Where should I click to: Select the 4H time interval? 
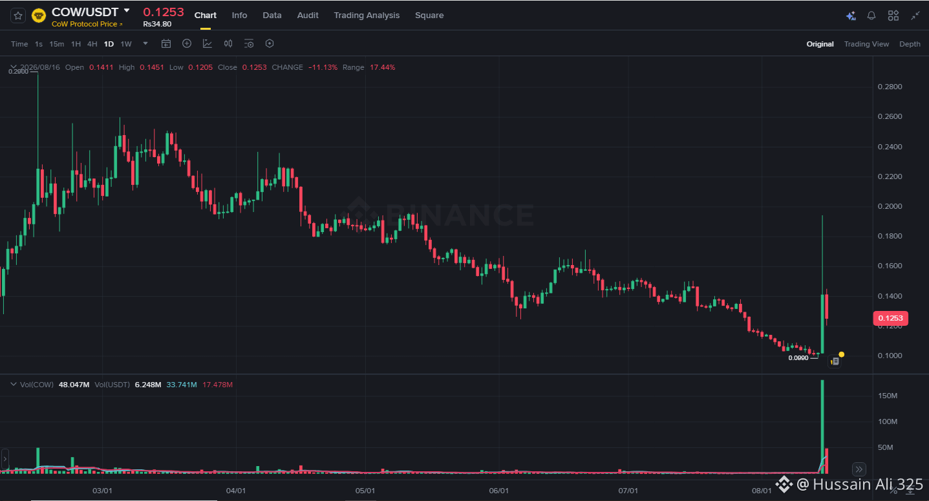pyautogui.click(x=92, y=44)
